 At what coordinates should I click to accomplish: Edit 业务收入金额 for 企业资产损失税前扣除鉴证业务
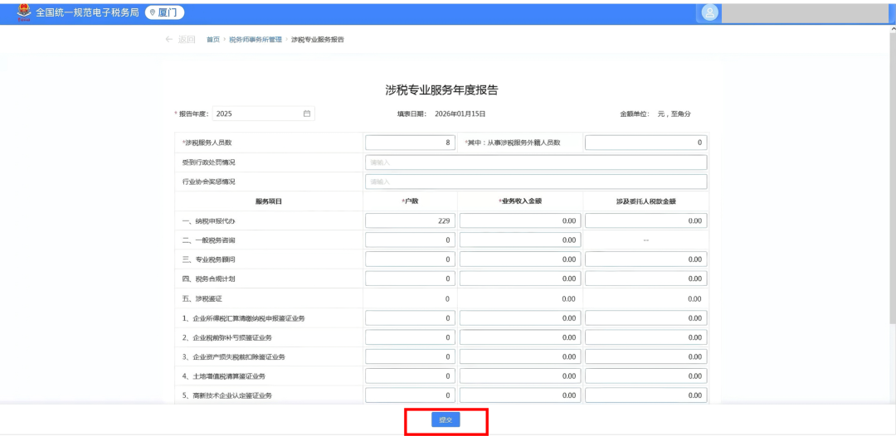(520, 356)
